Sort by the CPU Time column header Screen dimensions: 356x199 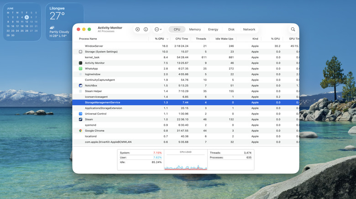tap(181, 39)
